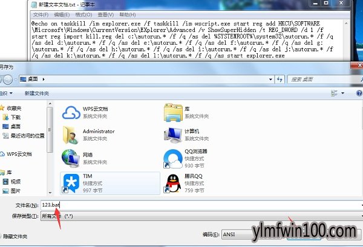The image size is (363, 247).
Task: Open the 帮助(H) menu in Notepad
Action: click(x=127, y=14)
